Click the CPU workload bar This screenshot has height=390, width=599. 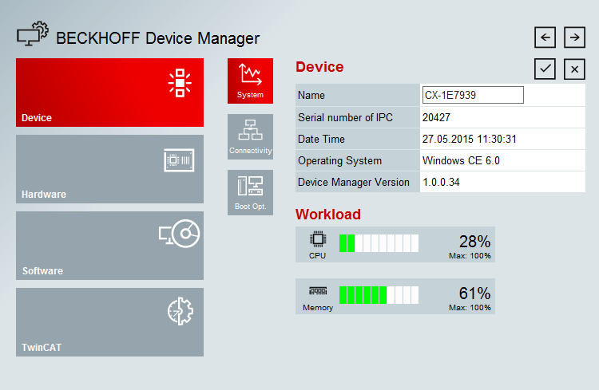click(x=379, y=243)
